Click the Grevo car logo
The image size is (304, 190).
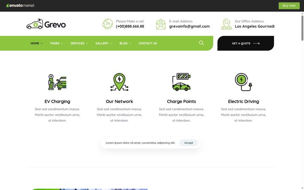(x=46, y=24)
